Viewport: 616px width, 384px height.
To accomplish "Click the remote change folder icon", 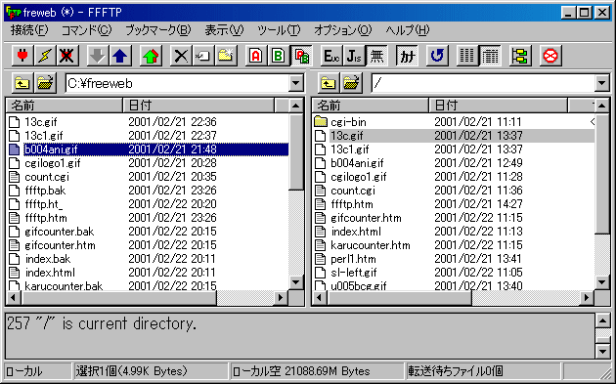I will pos(351,83).
